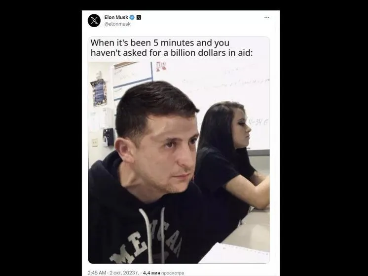Click the blue poster on the wall

tap(99, 92)
